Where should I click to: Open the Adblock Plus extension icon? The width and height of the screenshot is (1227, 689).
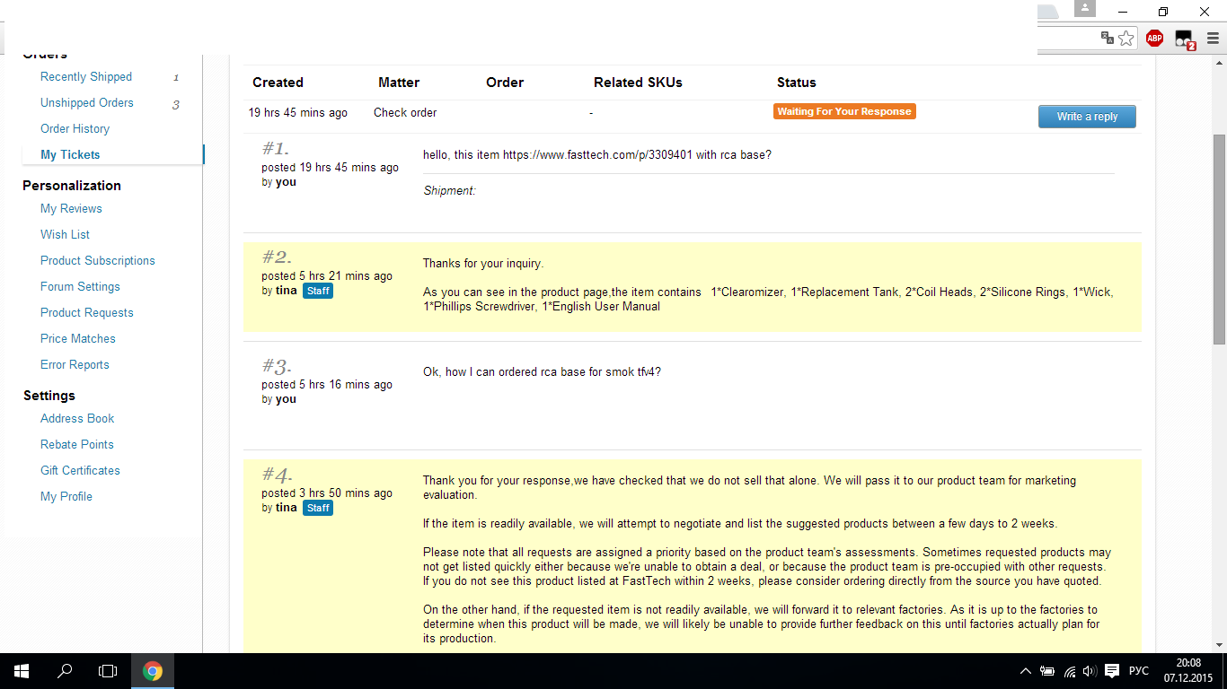(1154, 38)
